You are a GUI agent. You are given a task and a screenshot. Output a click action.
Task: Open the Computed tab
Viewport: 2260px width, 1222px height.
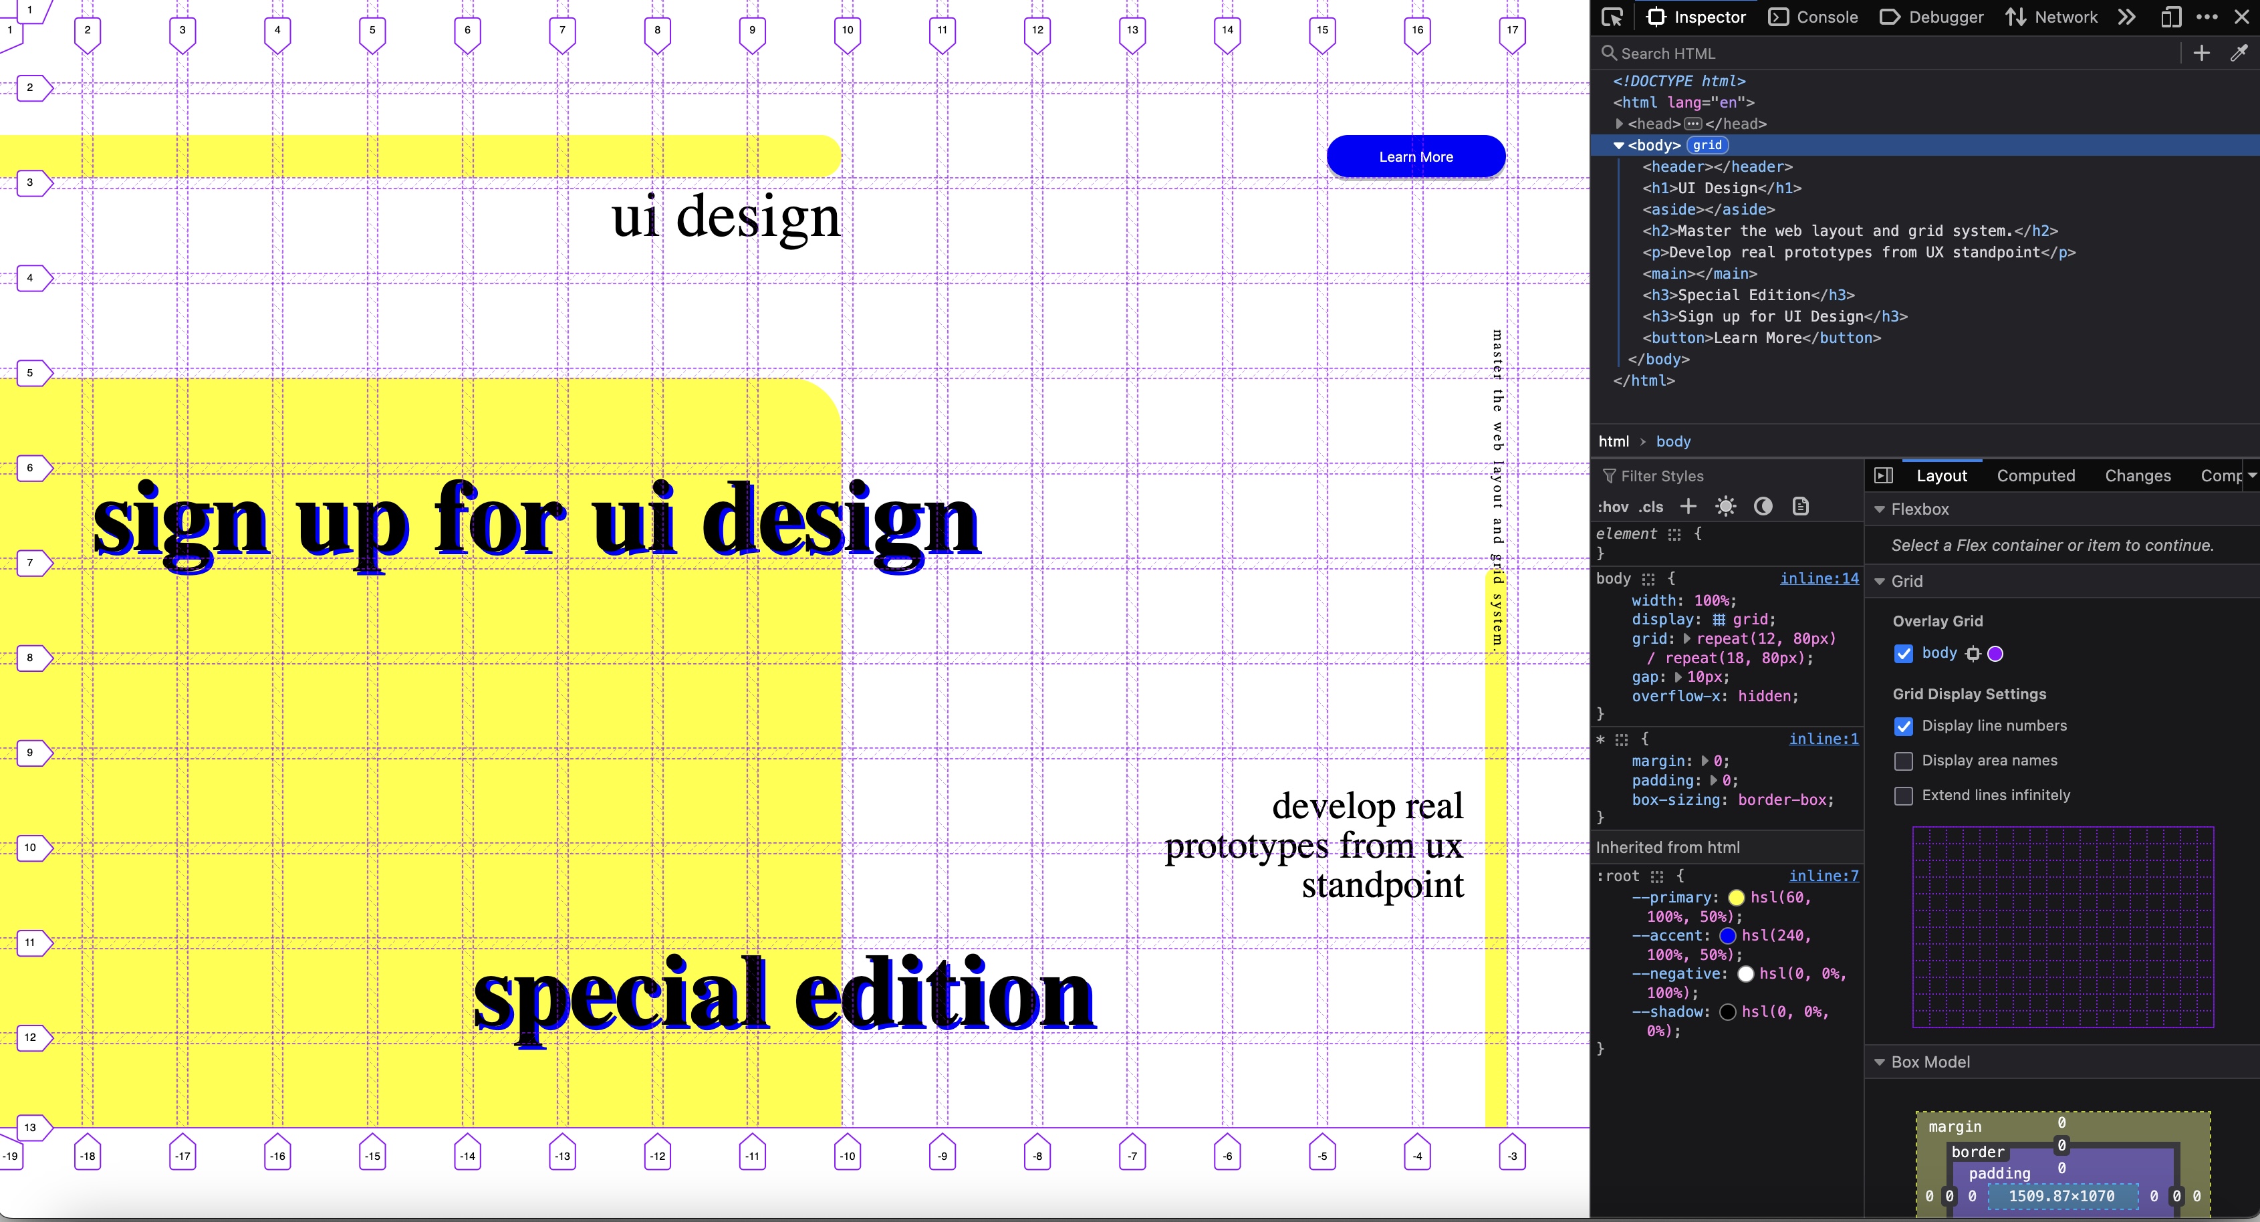(x=2036, y=475)
